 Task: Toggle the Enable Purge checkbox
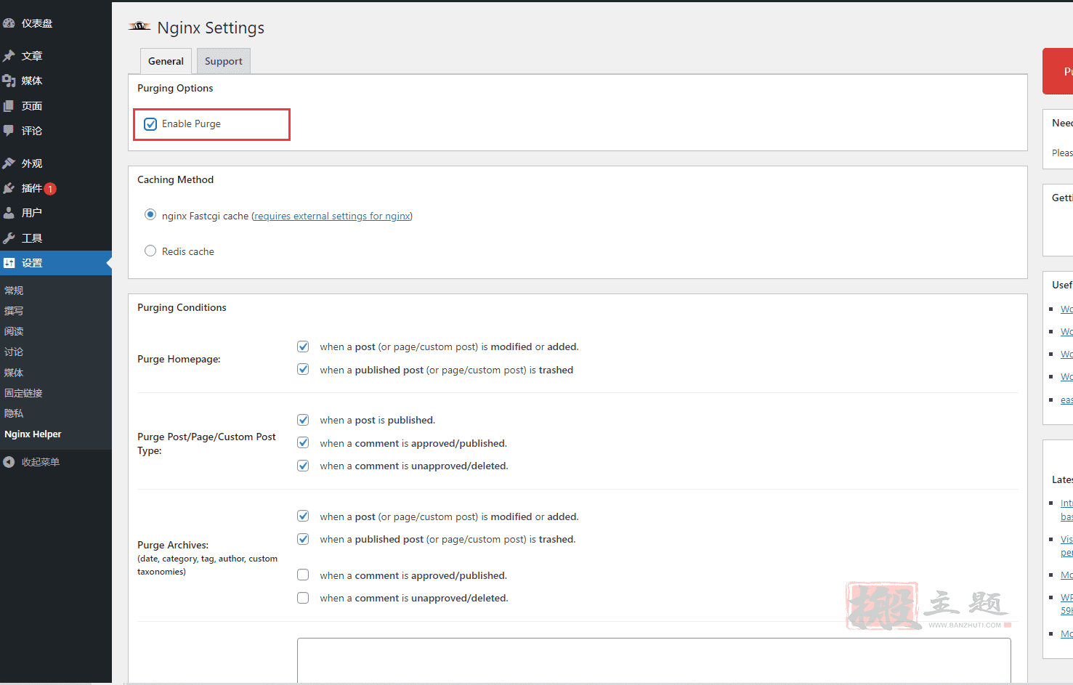150,124
